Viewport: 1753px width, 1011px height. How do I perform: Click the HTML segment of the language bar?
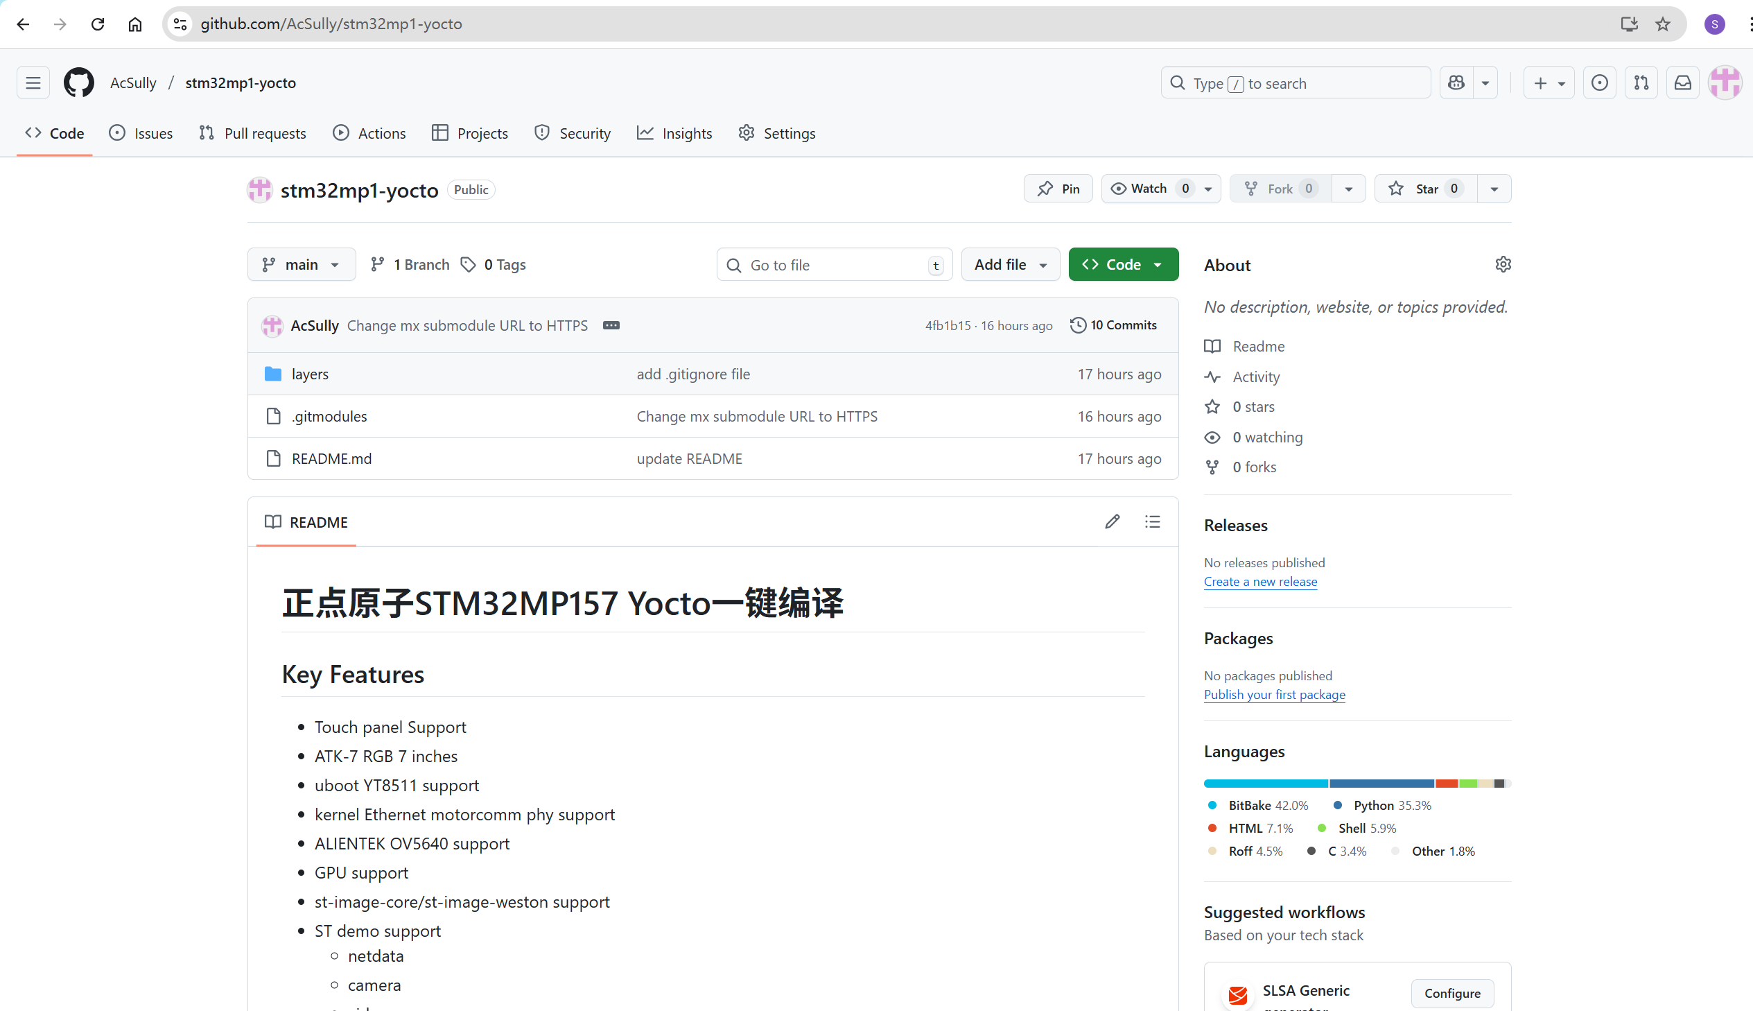[x=1446, y=784]
